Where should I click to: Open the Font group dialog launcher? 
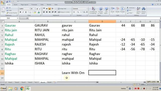point(41,15)
